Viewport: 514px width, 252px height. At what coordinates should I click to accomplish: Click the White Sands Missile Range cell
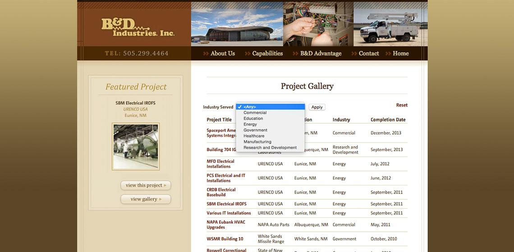[271, 239]
